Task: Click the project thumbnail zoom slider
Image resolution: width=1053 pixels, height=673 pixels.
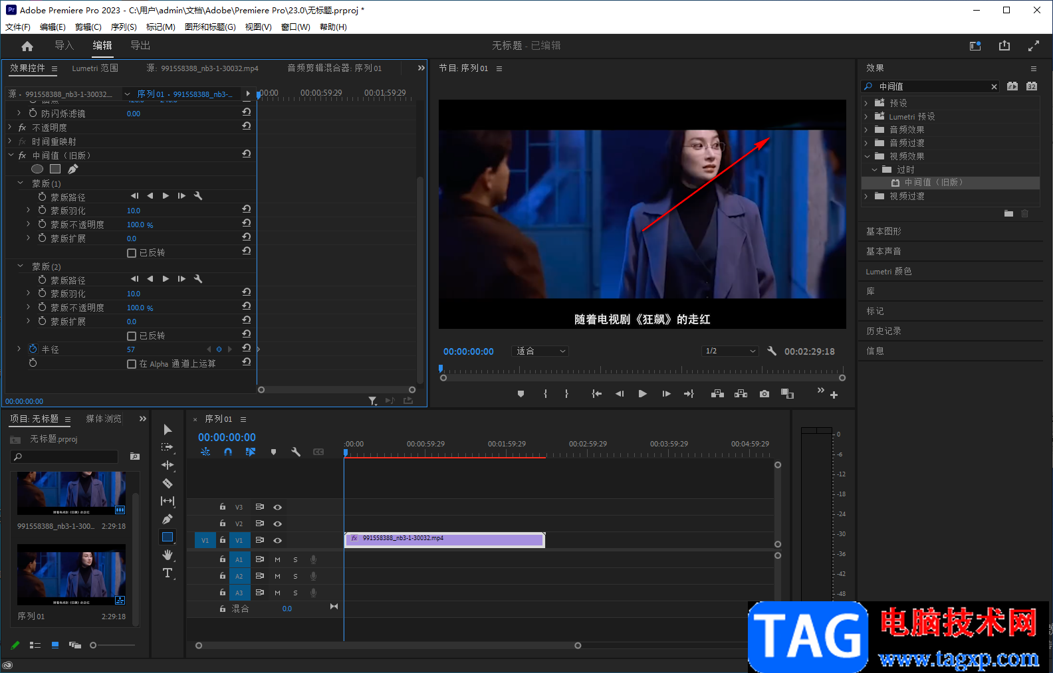Action: [94, 645]
